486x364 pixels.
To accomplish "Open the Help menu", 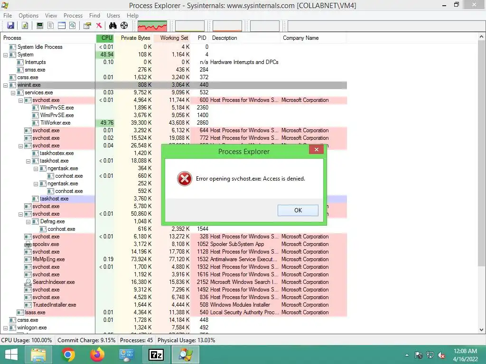I will [x=133, y=16].
